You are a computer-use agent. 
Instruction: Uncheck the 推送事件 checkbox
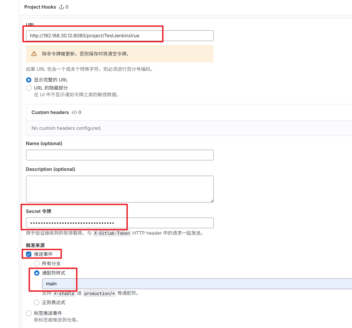pyautogui.click(x=29, y=254)
